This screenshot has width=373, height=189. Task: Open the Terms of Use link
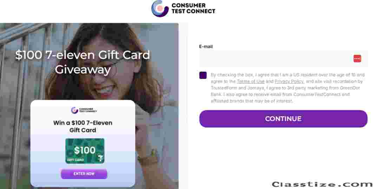(x=250, y=81)
